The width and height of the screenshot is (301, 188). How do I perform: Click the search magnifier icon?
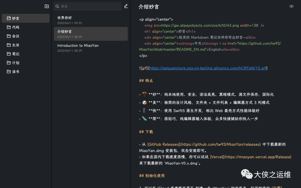pos(57,6)
